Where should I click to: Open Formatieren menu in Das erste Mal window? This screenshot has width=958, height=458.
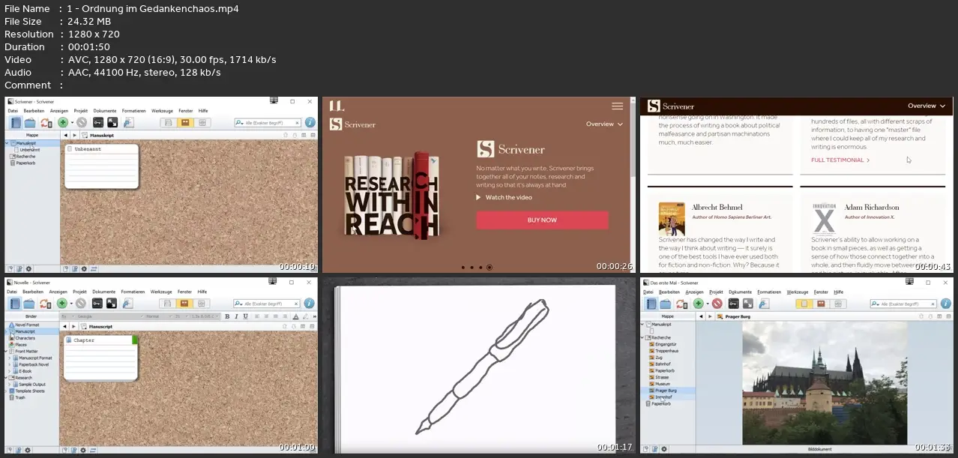[769, 292]
